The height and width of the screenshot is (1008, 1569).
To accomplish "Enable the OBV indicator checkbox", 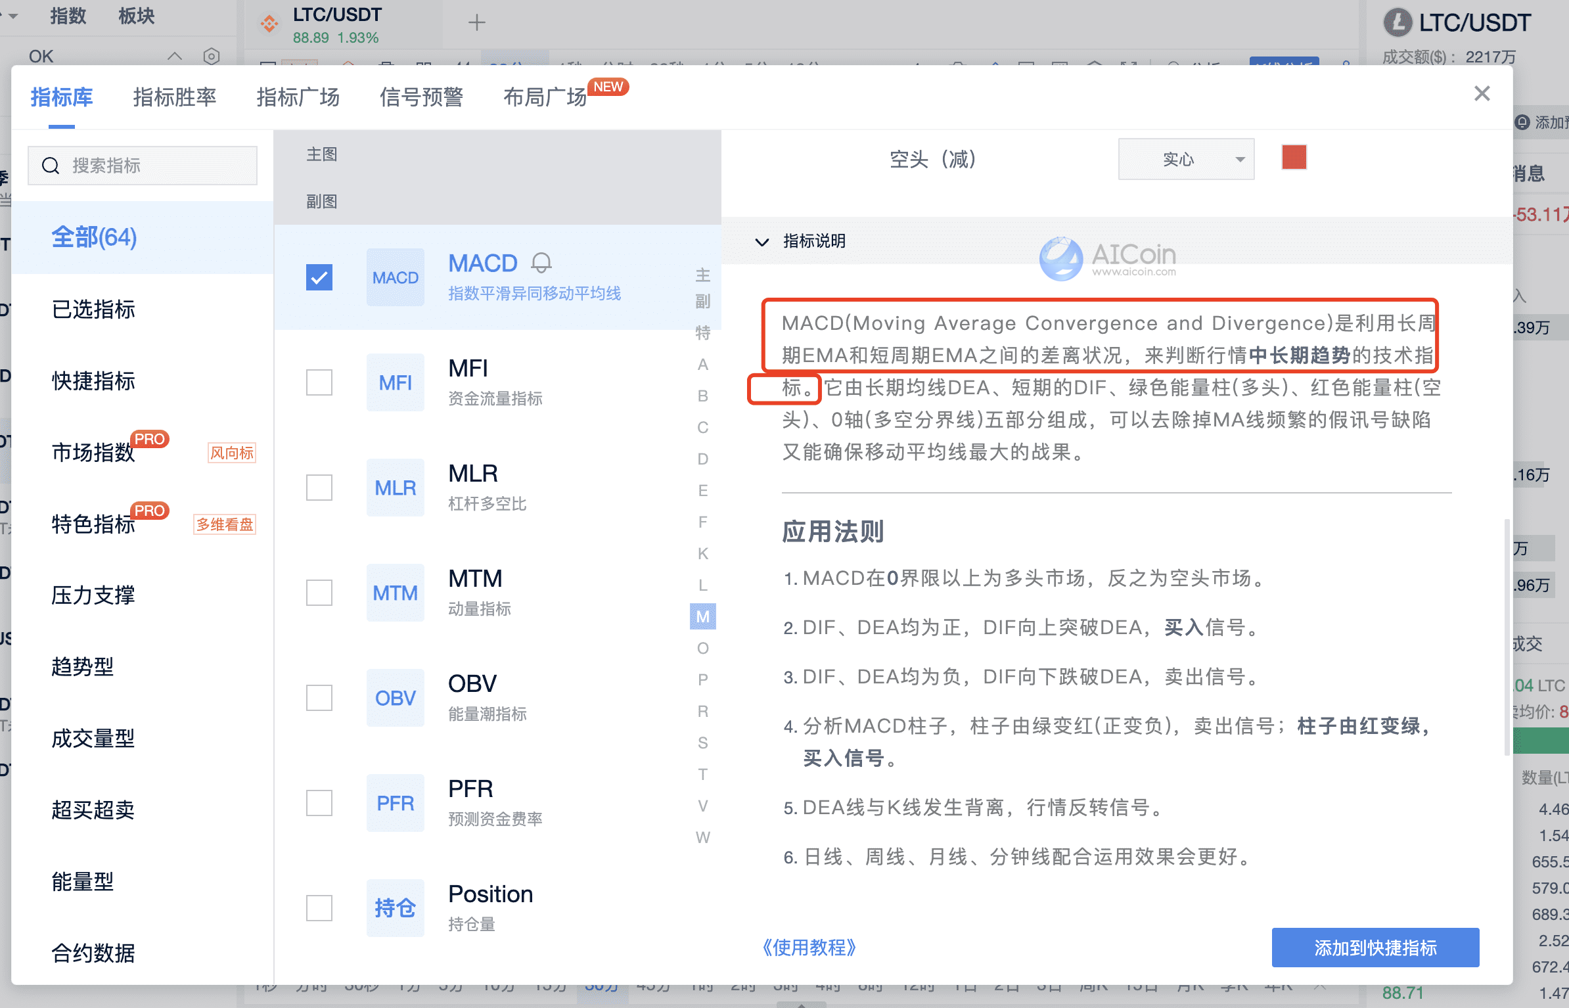I will [319, 698].
